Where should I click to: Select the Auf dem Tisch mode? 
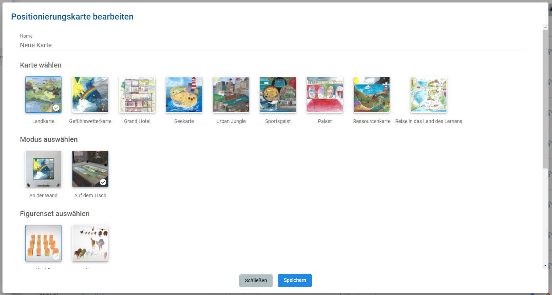coord(90,169)
